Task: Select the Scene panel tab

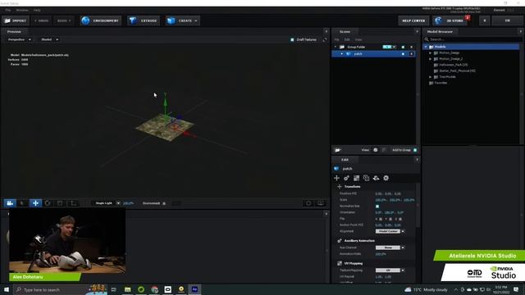Action: coord(345,31)
